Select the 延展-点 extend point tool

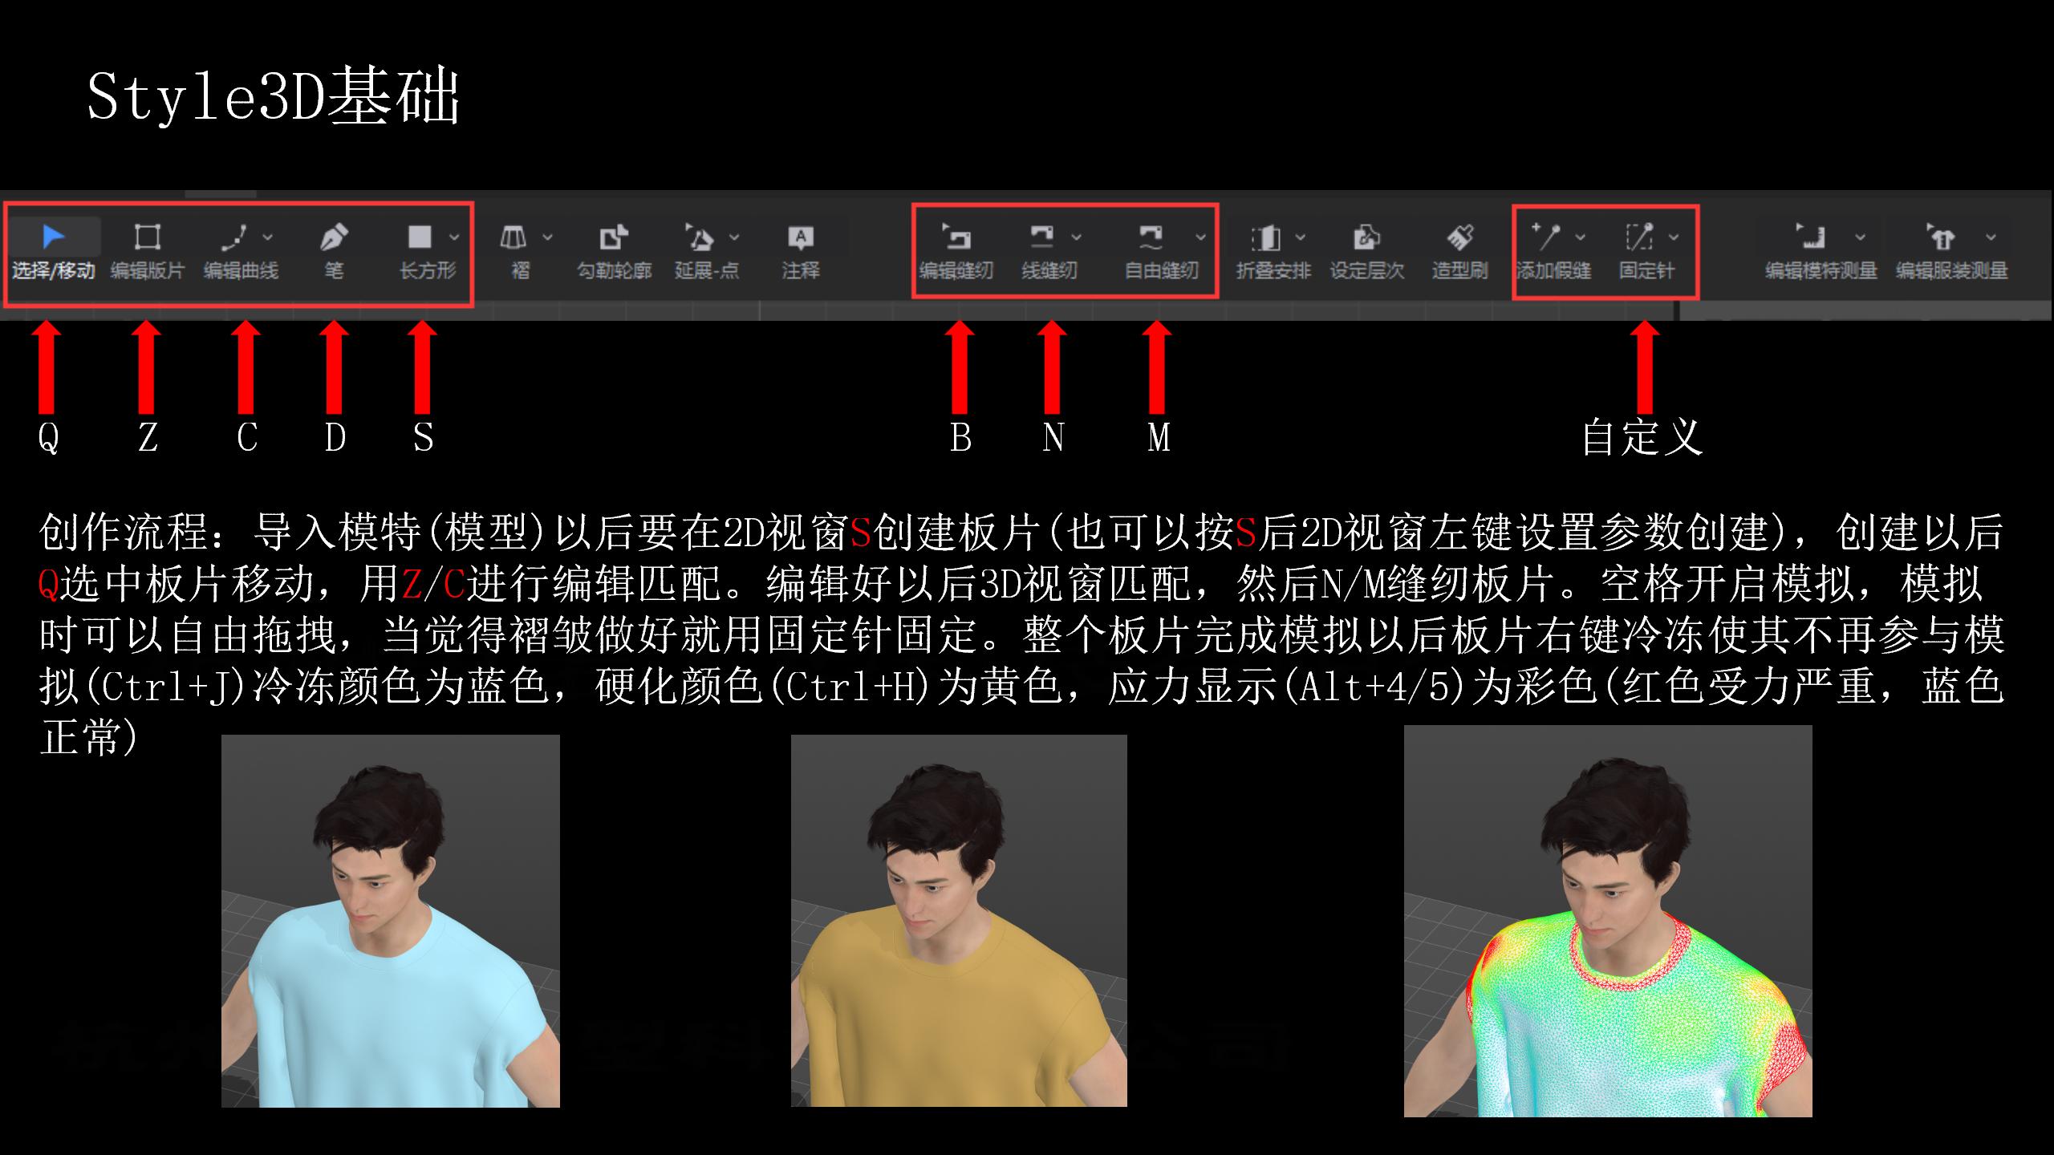pyautogui.click(x=707, y=250)
